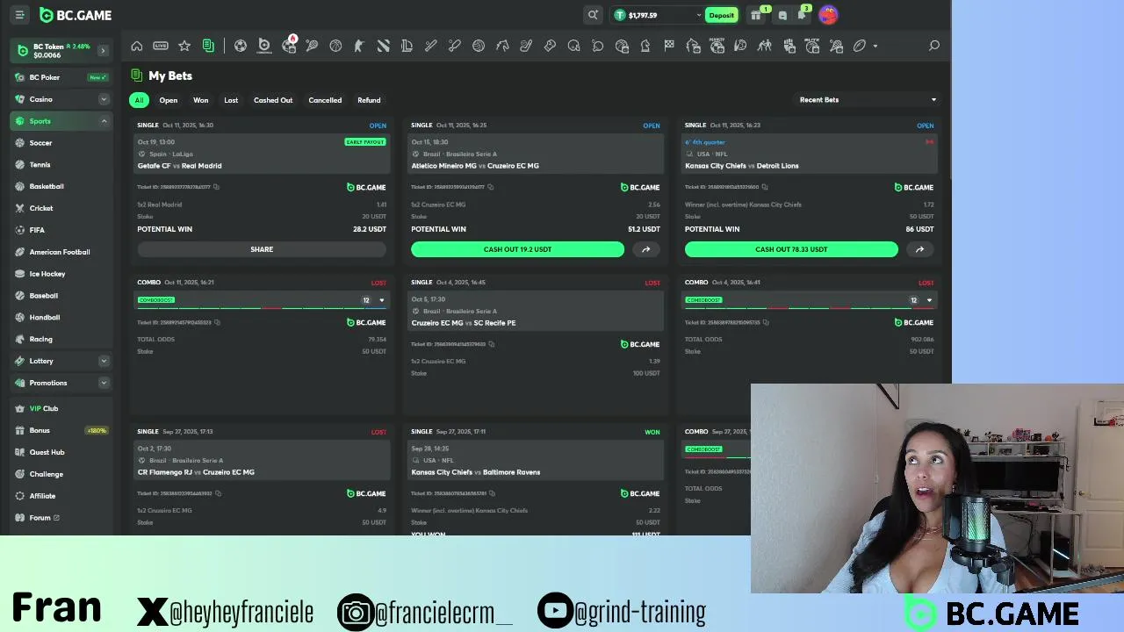The width and height of the screenshot is (1124, 632).
Task: Select the tennis racket icon in sports bar
Action: click(312, 46)
